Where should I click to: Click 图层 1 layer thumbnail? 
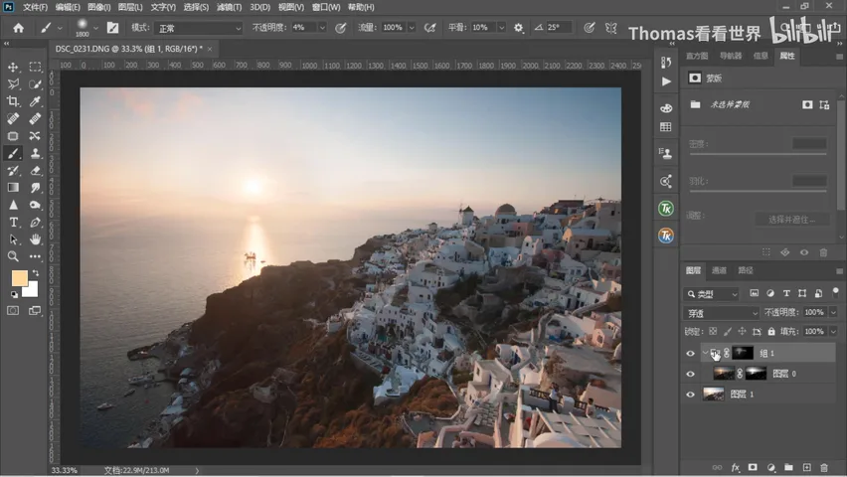713,395
